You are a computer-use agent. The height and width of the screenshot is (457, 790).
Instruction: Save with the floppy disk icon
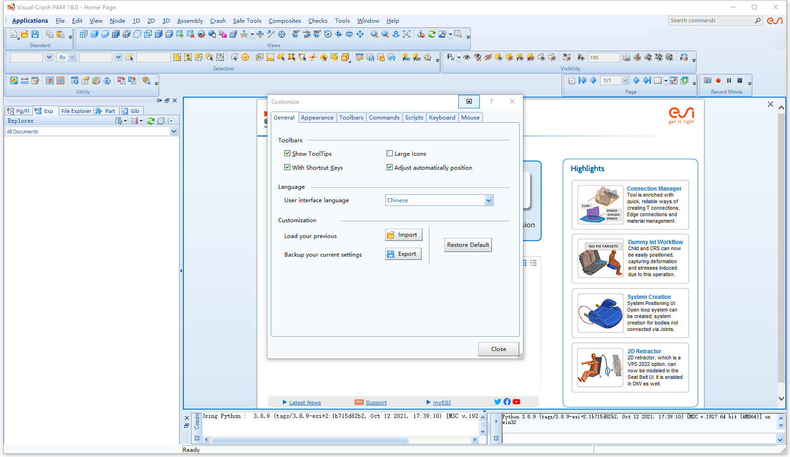pyautogui.click(x=35, y=34)
